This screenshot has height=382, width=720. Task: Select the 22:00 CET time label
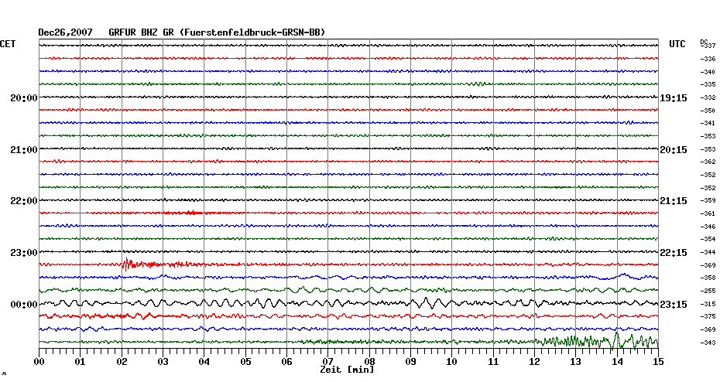(24, 201)
